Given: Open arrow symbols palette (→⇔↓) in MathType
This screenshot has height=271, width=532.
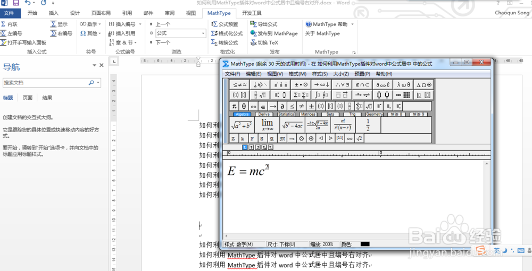Looking at the screenshot, I should click(x=321, y=84).
